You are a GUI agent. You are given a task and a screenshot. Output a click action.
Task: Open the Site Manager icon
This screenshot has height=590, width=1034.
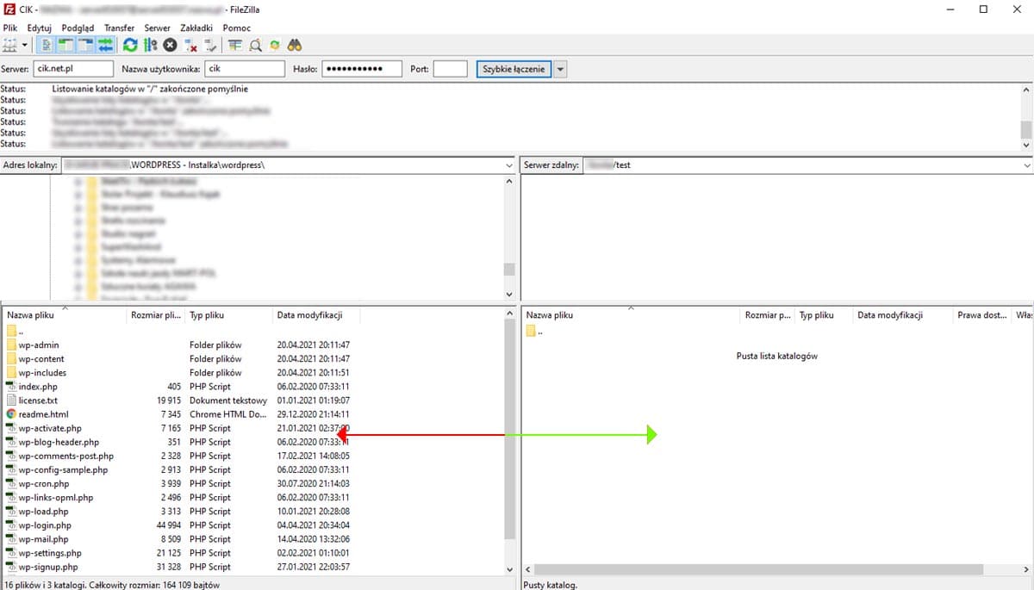10,45
